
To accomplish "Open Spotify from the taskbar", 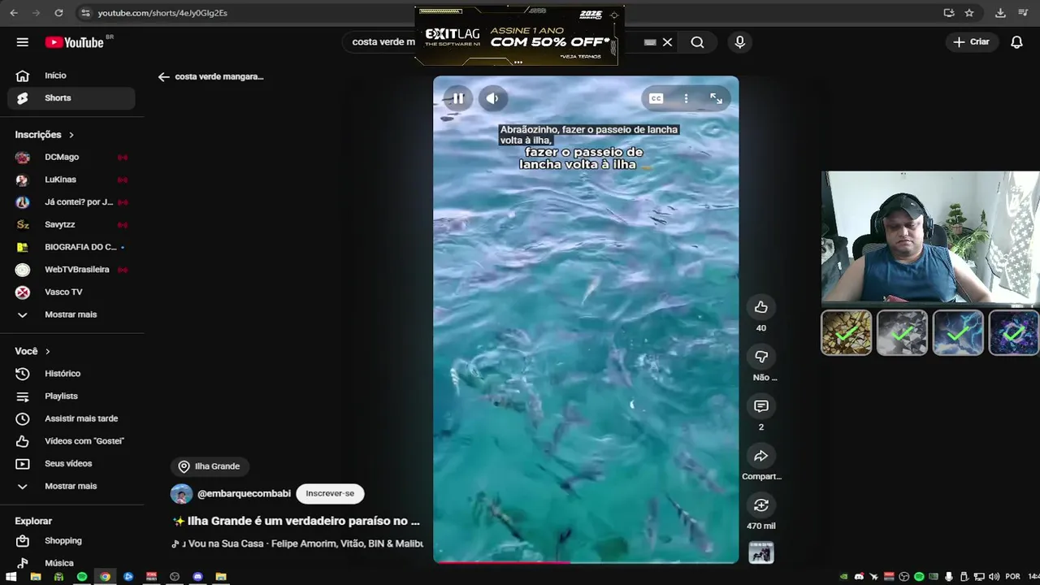I will [82, 577].
